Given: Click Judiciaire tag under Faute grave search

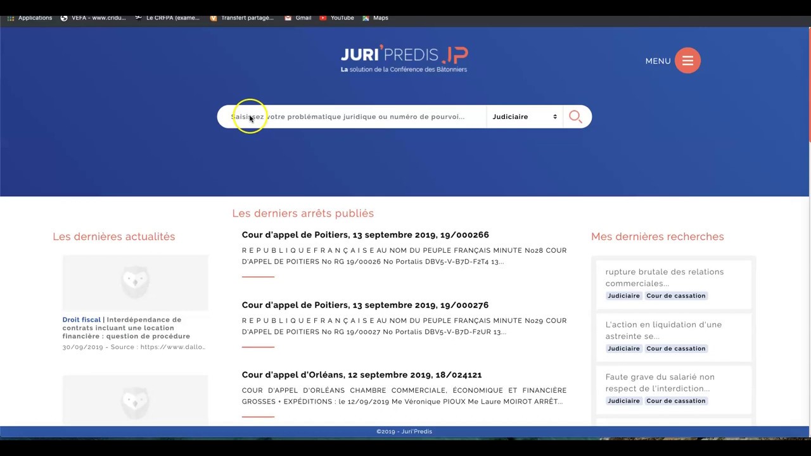Looking at the screenshot, I should [x=623, y=401].
